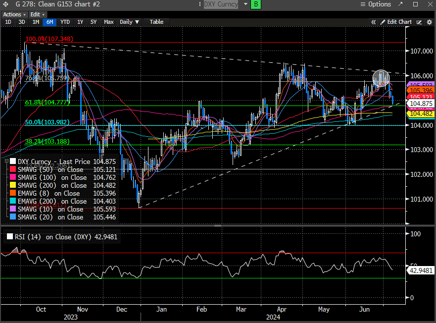
Task: Open chart settings gear icon
Action: pos(430,22)
